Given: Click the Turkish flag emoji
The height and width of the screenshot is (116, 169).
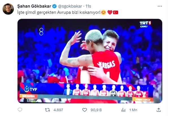Looking at the screenshot, I should click(116, 12).
